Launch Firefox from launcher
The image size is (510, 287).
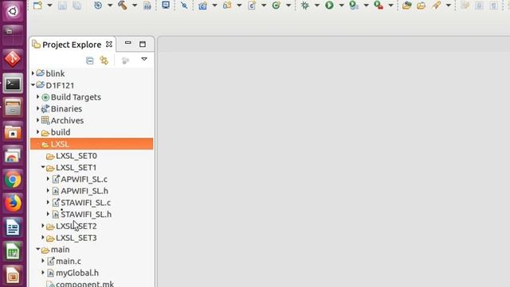click(13, 203)
